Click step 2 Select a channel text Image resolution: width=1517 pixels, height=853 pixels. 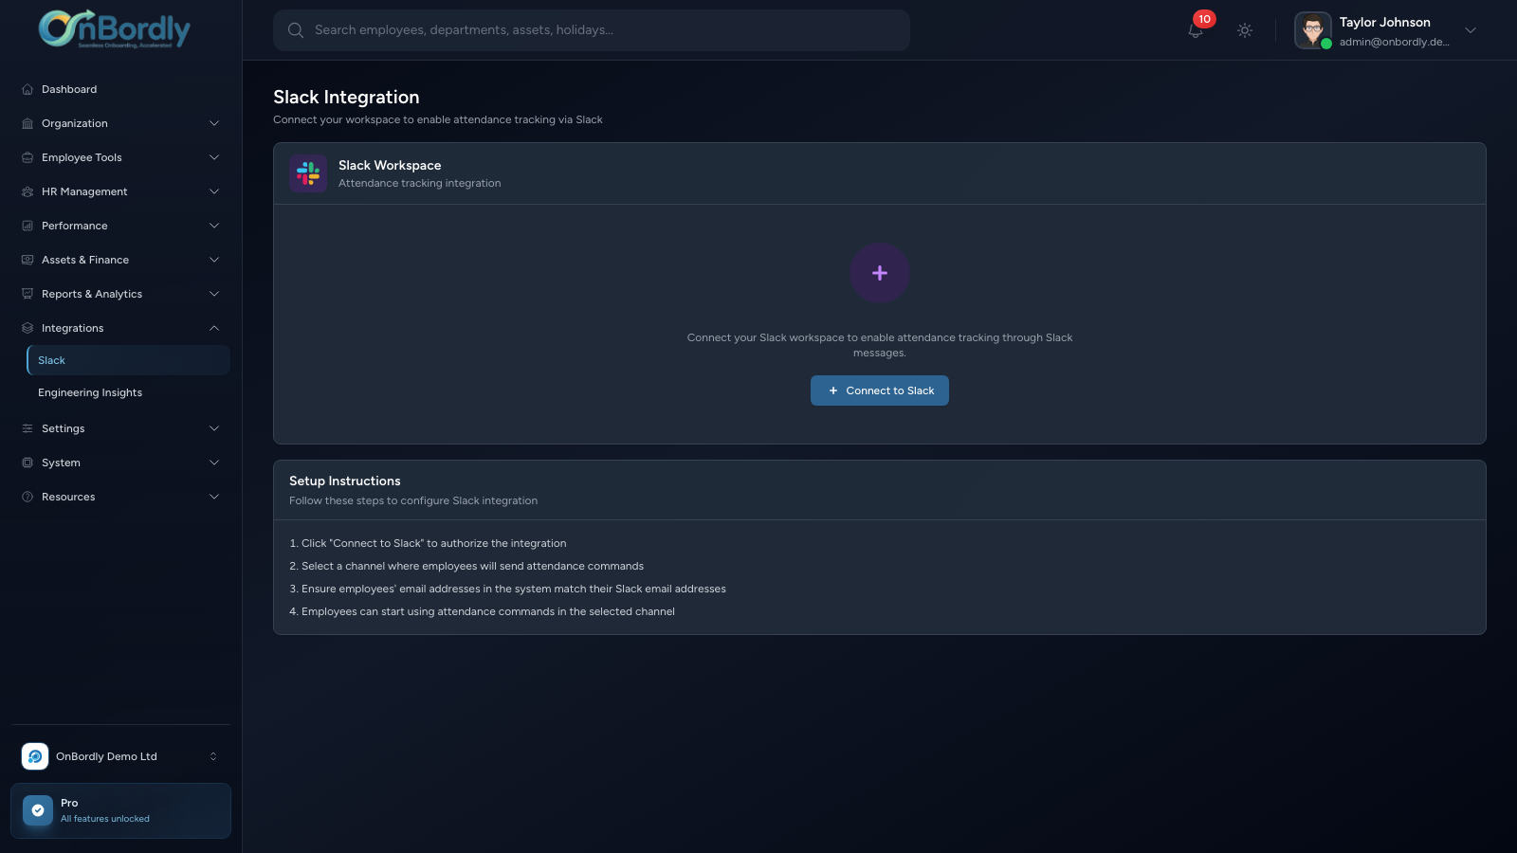click(x=466, y=566)
